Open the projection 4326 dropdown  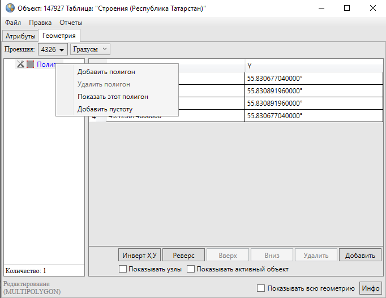53,50
